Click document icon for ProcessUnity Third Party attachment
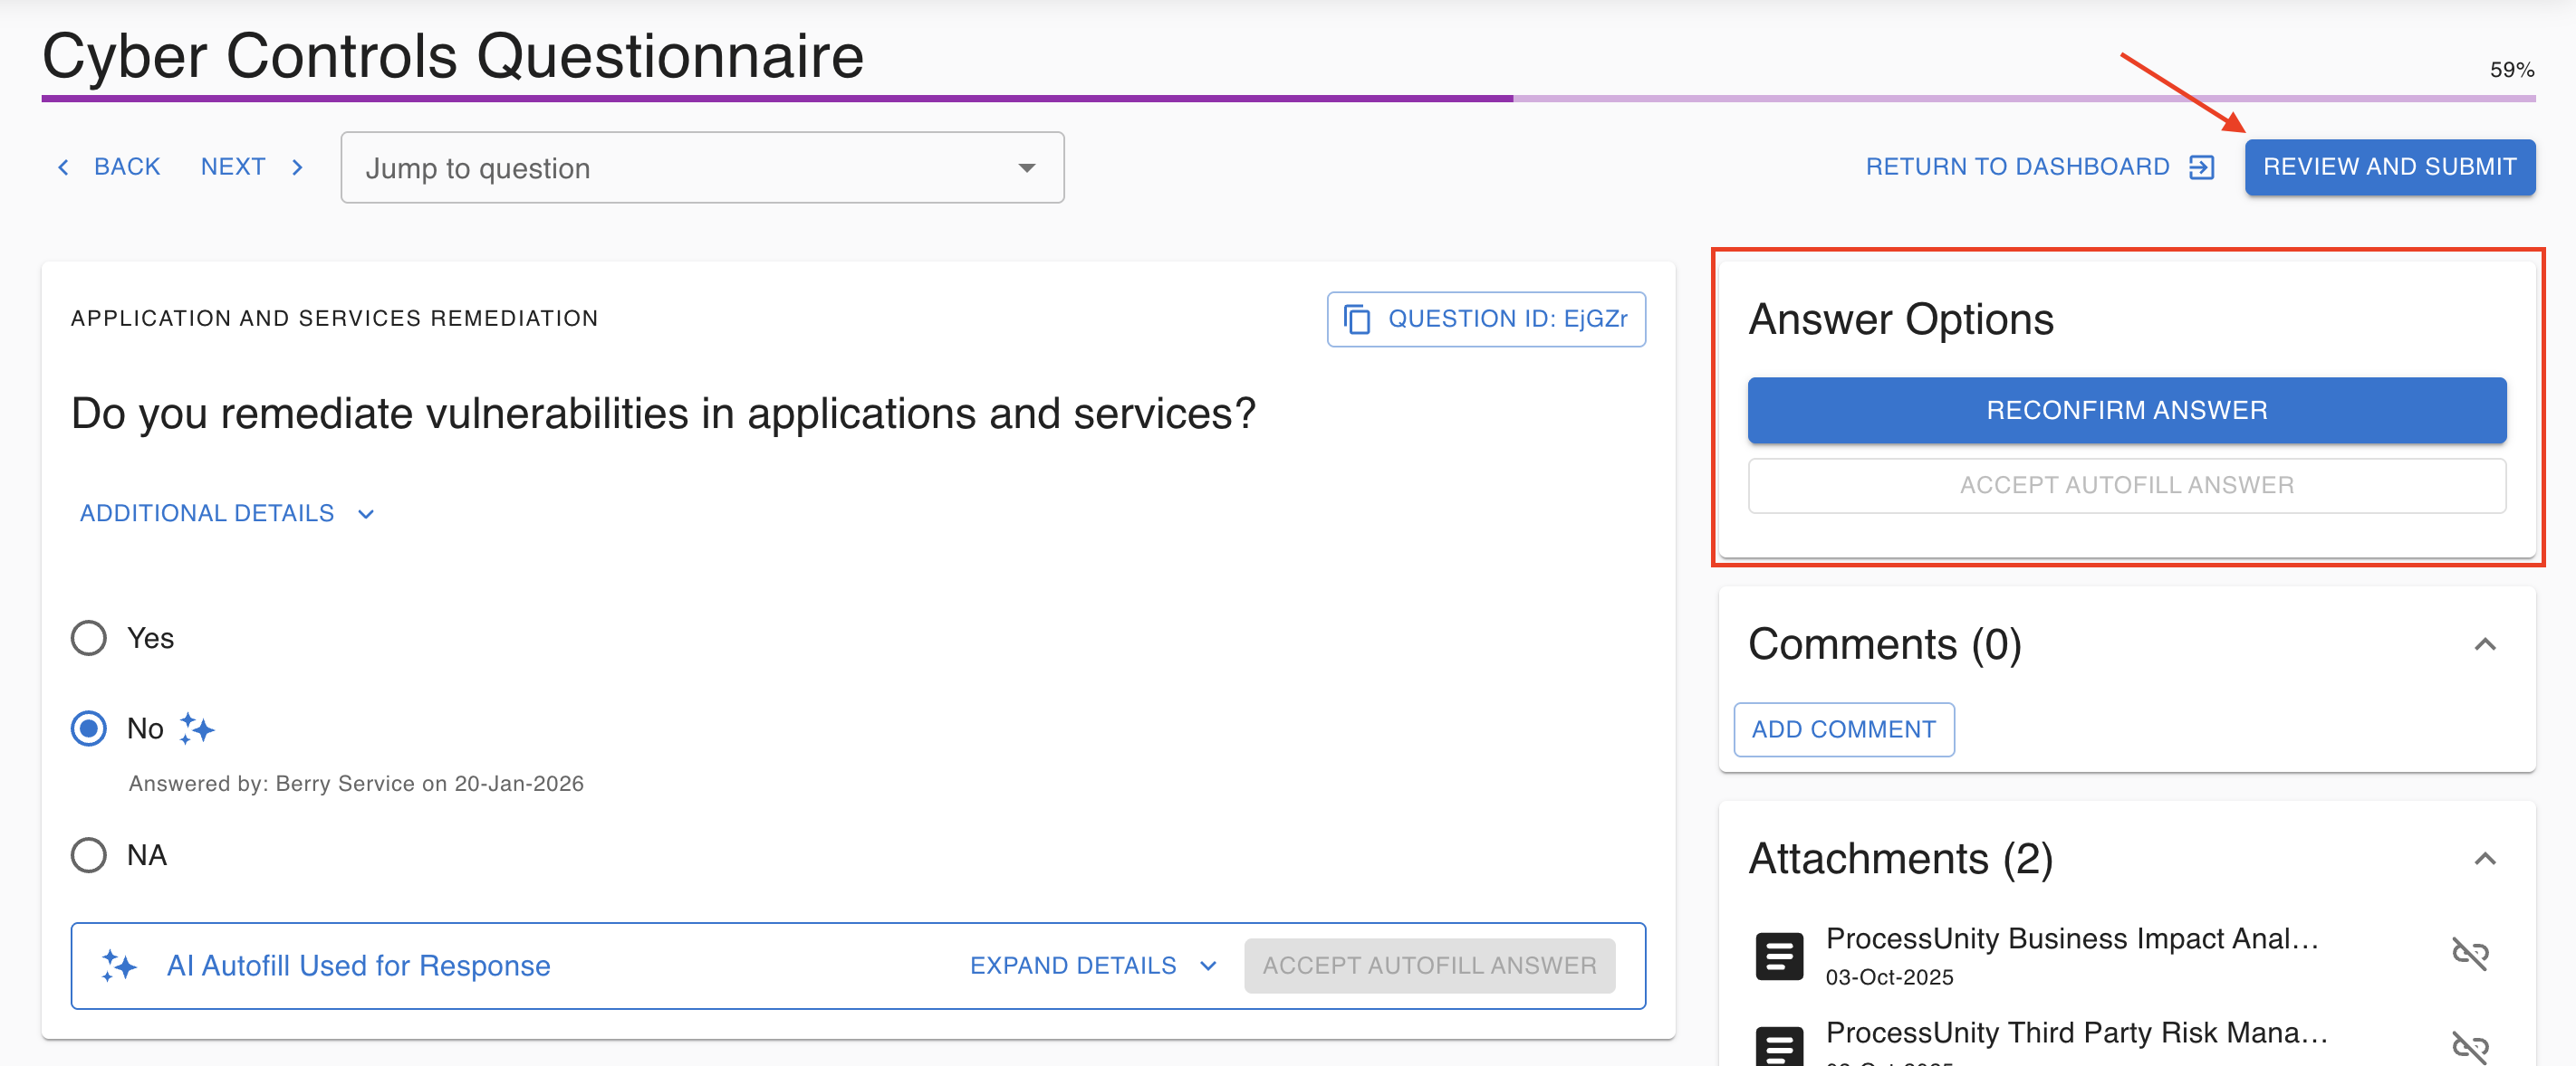This screenshot has height=1066, width=2576. [1779, 1047]
